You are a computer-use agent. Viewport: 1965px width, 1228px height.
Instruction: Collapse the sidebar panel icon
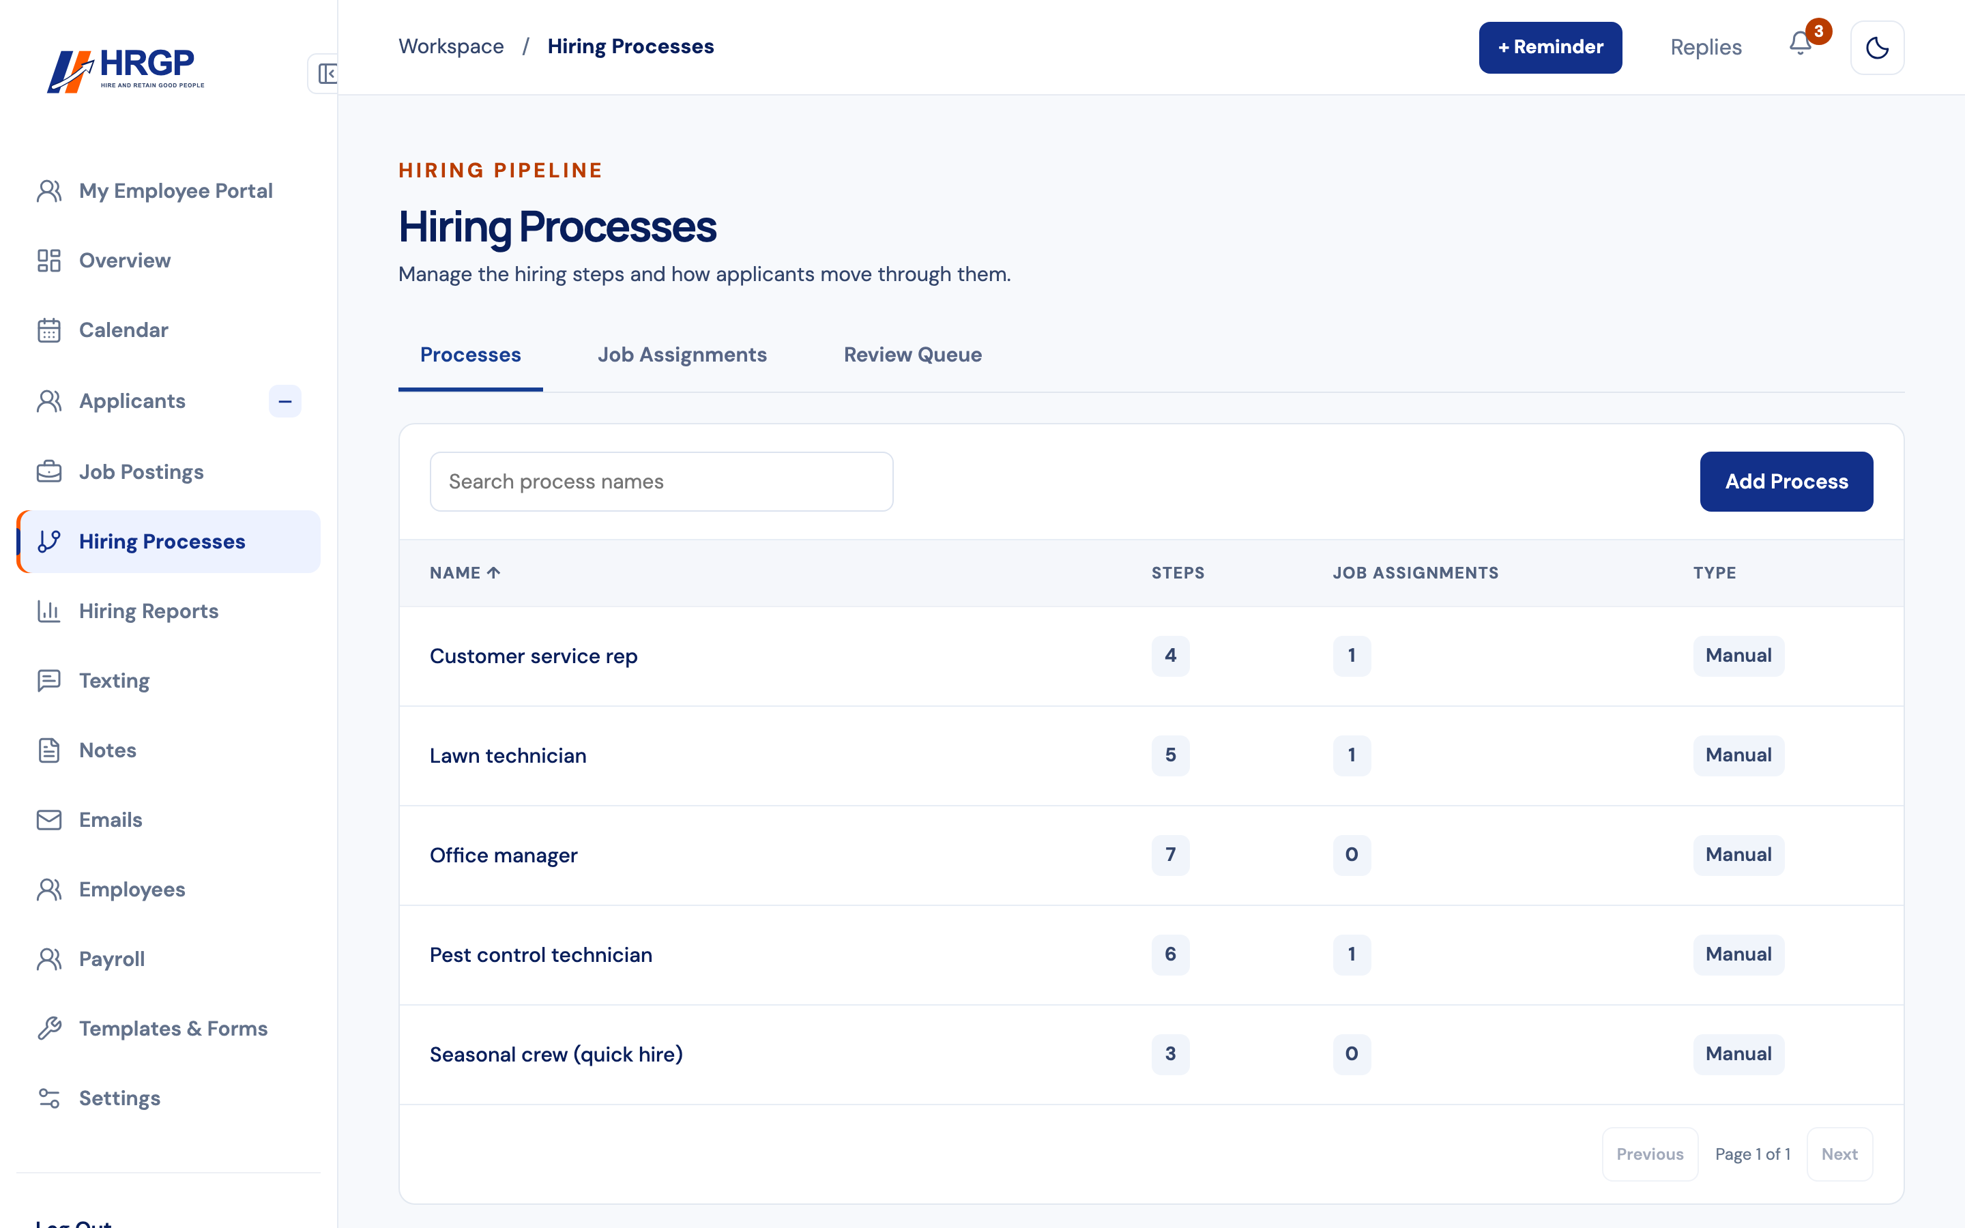pyautogui.click(x=326, y=74)
